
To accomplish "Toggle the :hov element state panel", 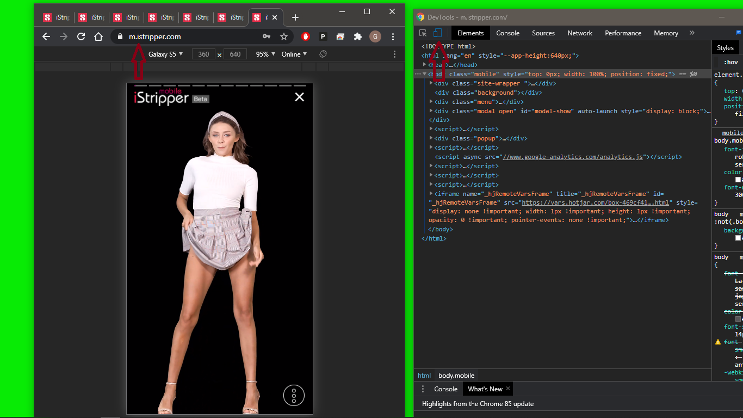I will click(x=730, y=63).
